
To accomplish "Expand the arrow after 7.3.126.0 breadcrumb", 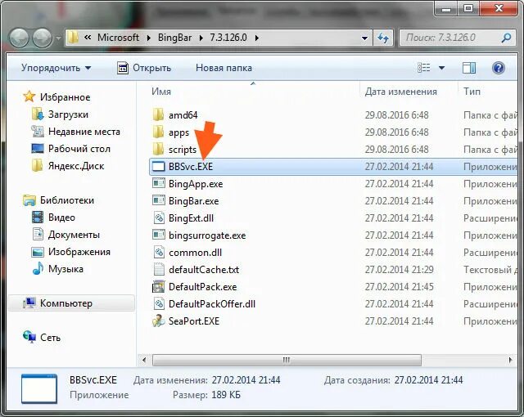I will (256, 38).
